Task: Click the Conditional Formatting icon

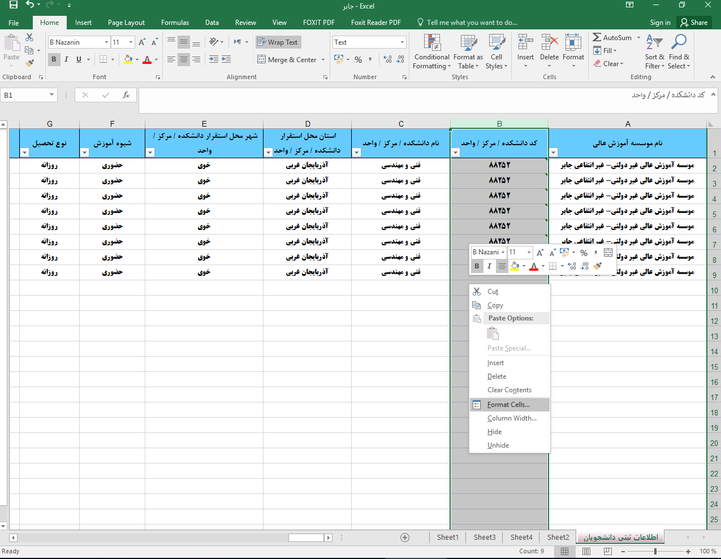Action: click(432, 43)
